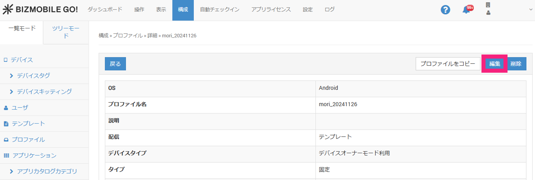Click the person icon beside ユーザ
The height and width of the screenshot is (180, 535).
click(6, 108)
